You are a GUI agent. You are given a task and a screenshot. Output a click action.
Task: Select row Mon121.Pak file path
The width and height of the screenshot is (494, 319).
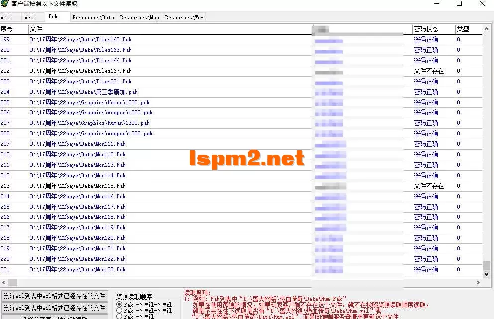[x=78, y=248]
